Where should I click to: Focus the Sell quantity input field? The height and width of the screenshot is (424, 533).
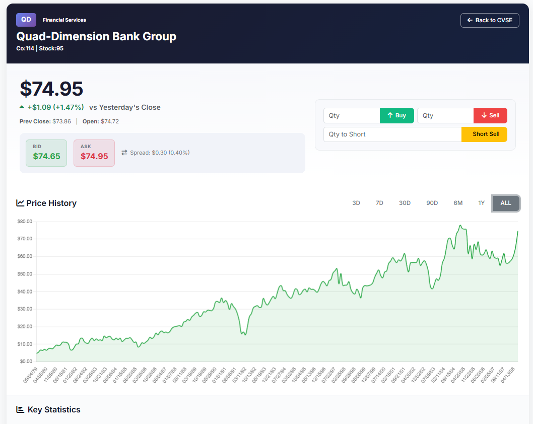445,116
